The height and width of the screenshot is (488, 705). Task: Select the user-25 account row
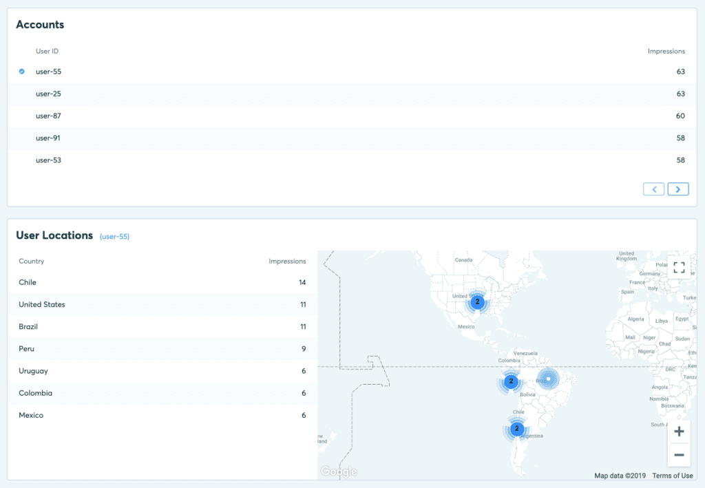pyautogui.click(x=352, y=94)
